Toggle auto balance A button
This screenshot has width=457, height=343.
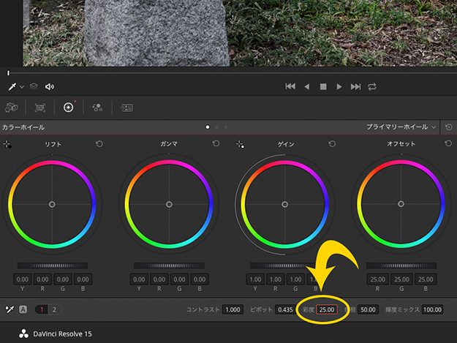pos(23,309)
